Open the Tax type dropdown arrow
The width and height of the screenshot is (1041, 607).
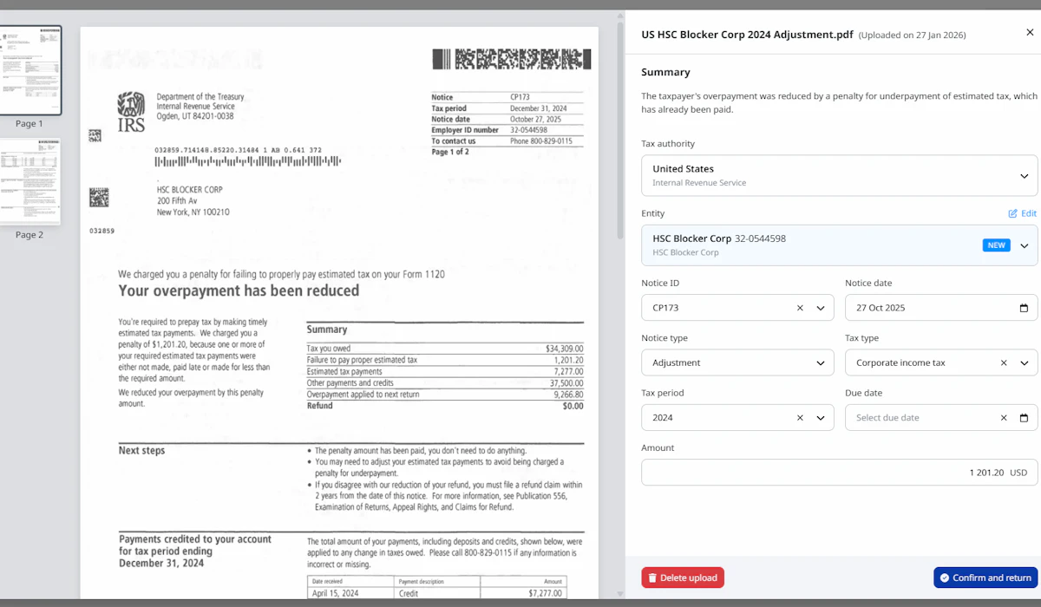(1024, 362)
